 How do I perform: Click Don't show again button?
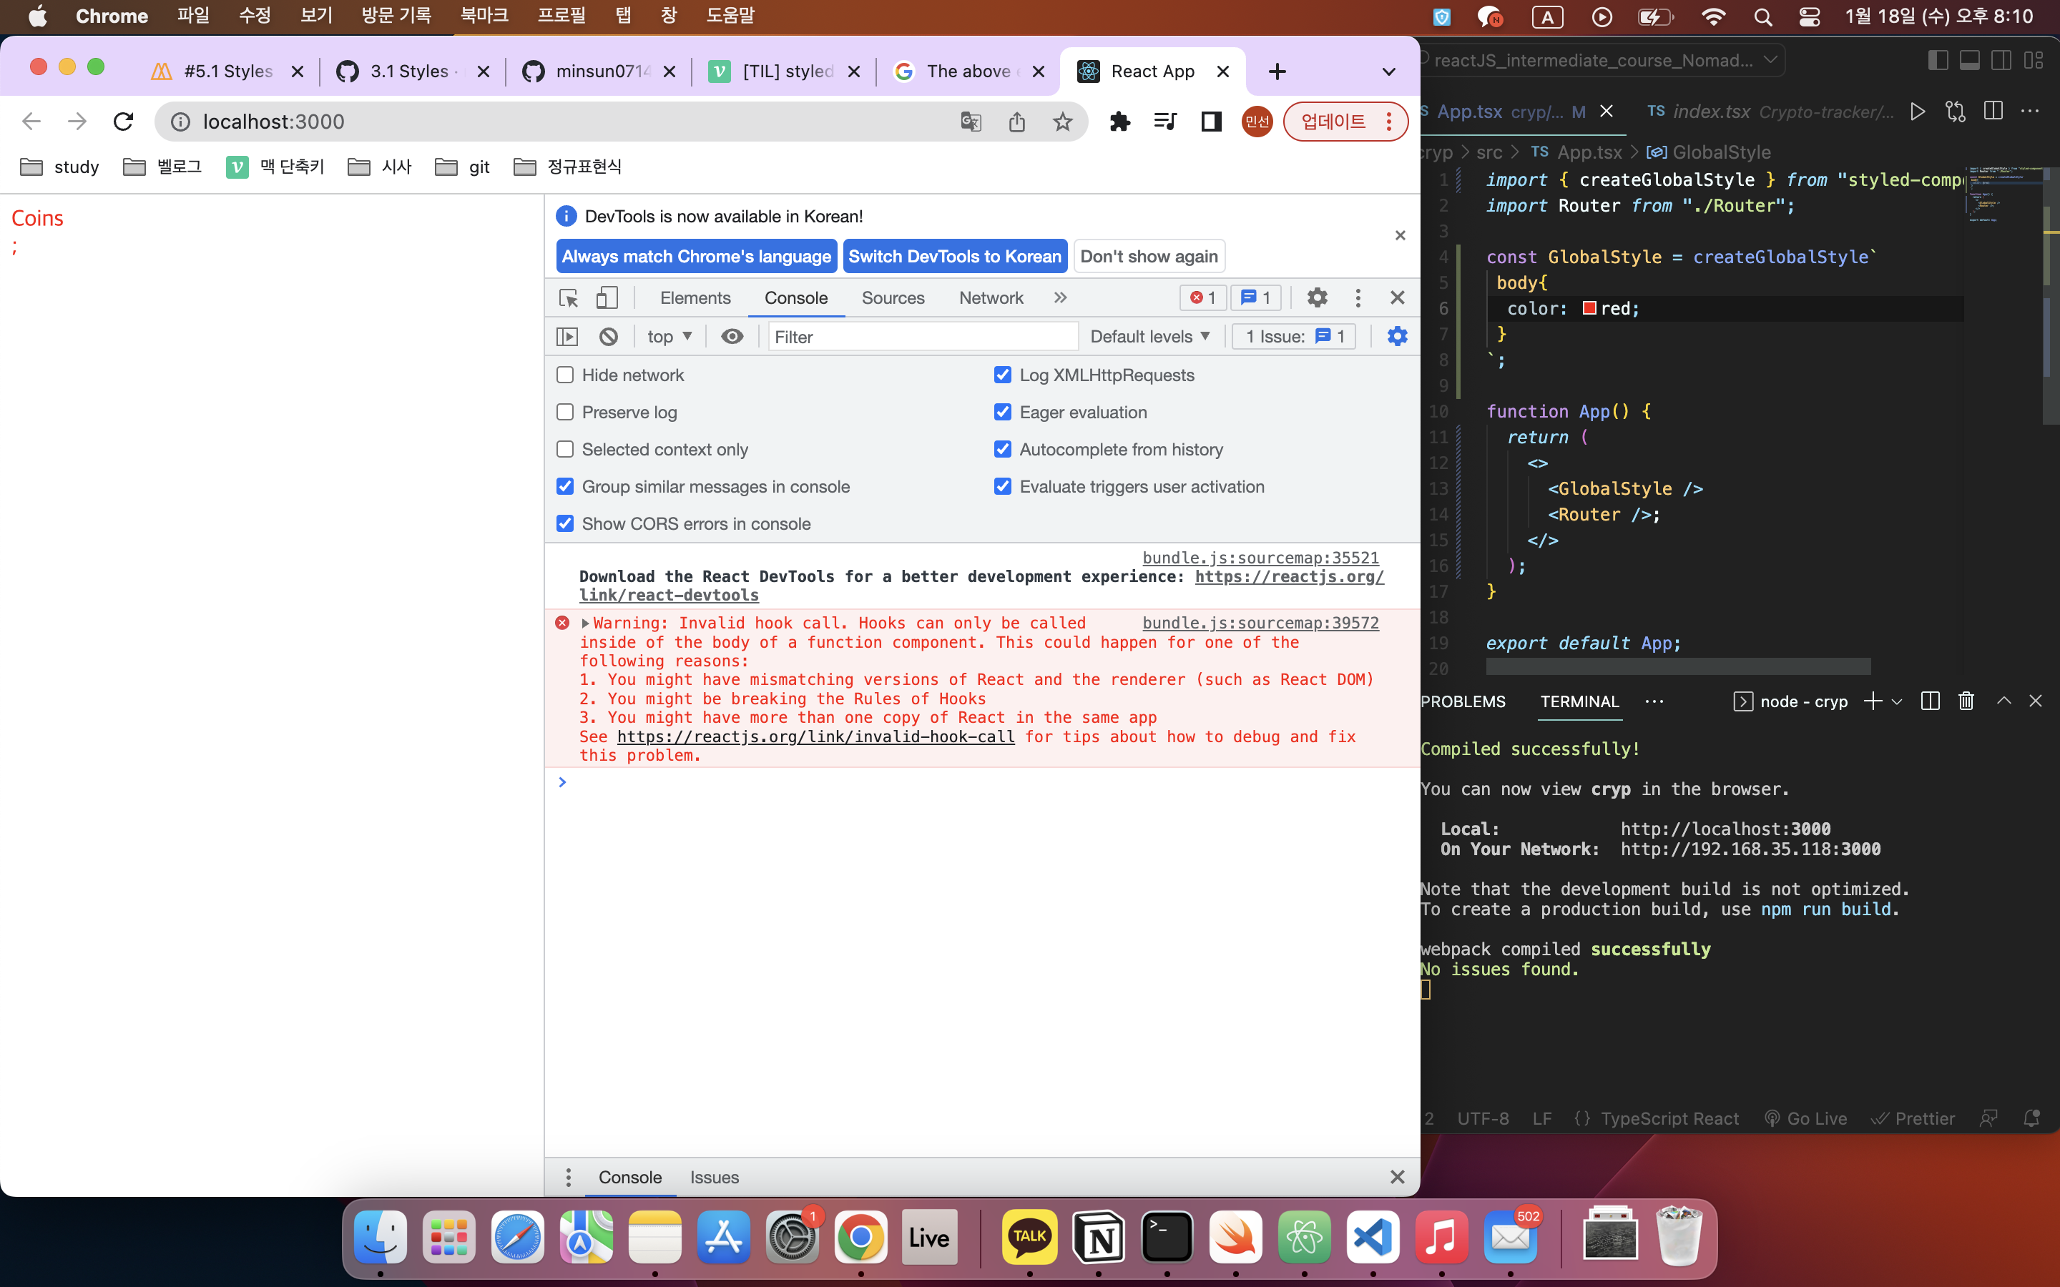tap(1148, 256)
